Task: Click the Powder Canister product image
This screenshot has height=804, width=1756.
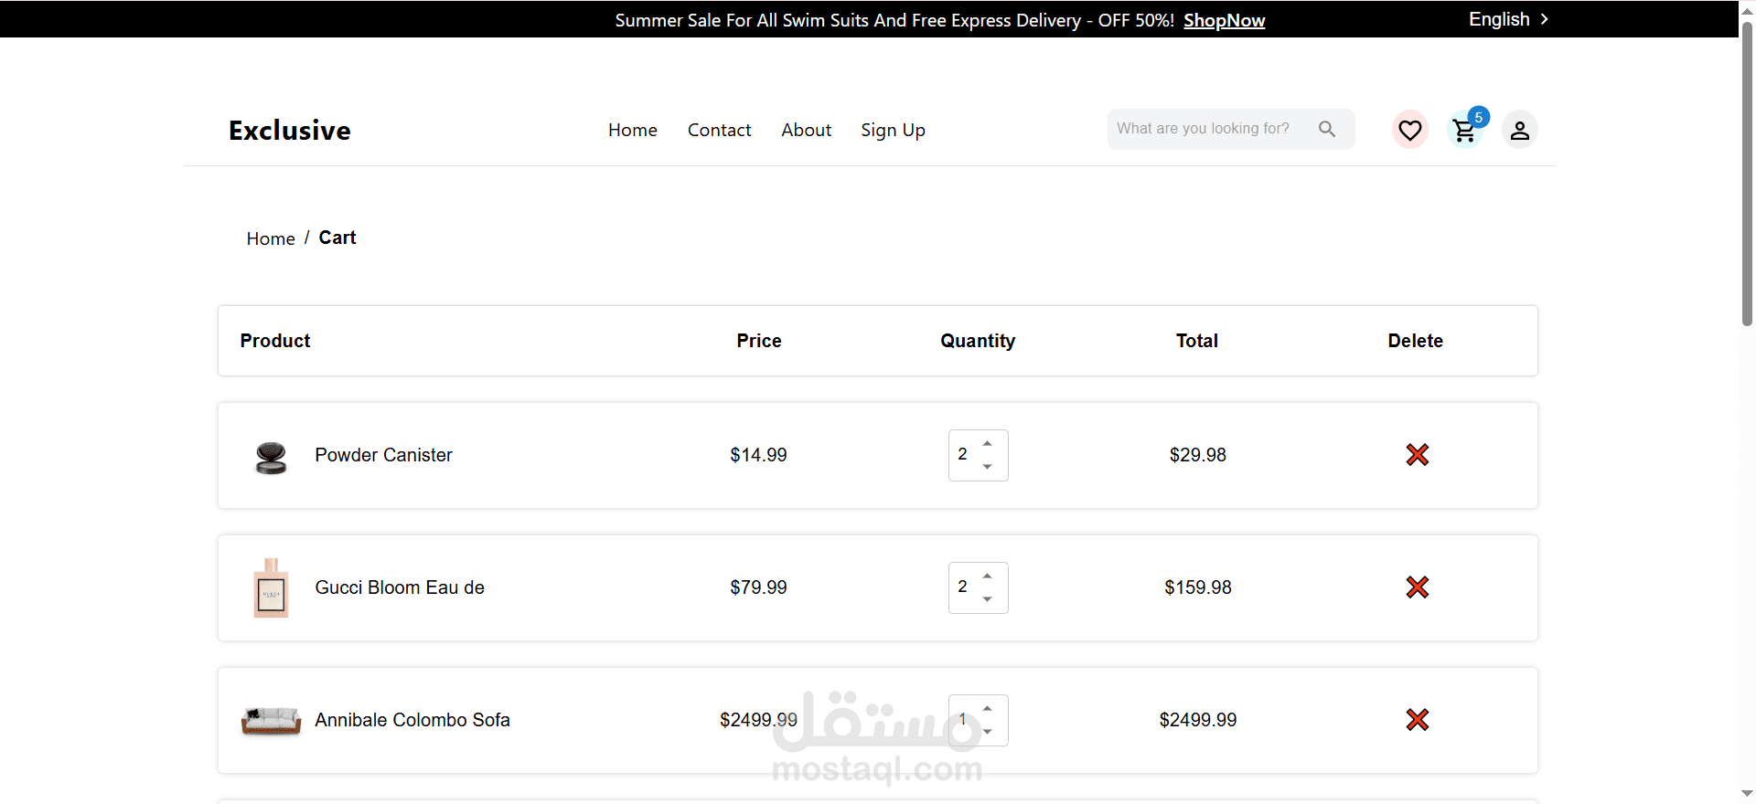Action: 271,457
